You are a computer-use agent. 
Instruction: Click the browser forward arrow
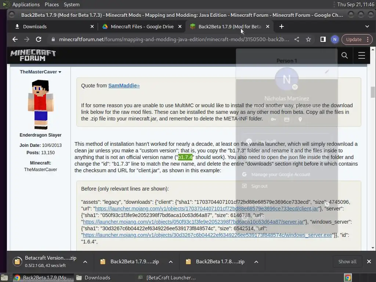coord(26,39)
